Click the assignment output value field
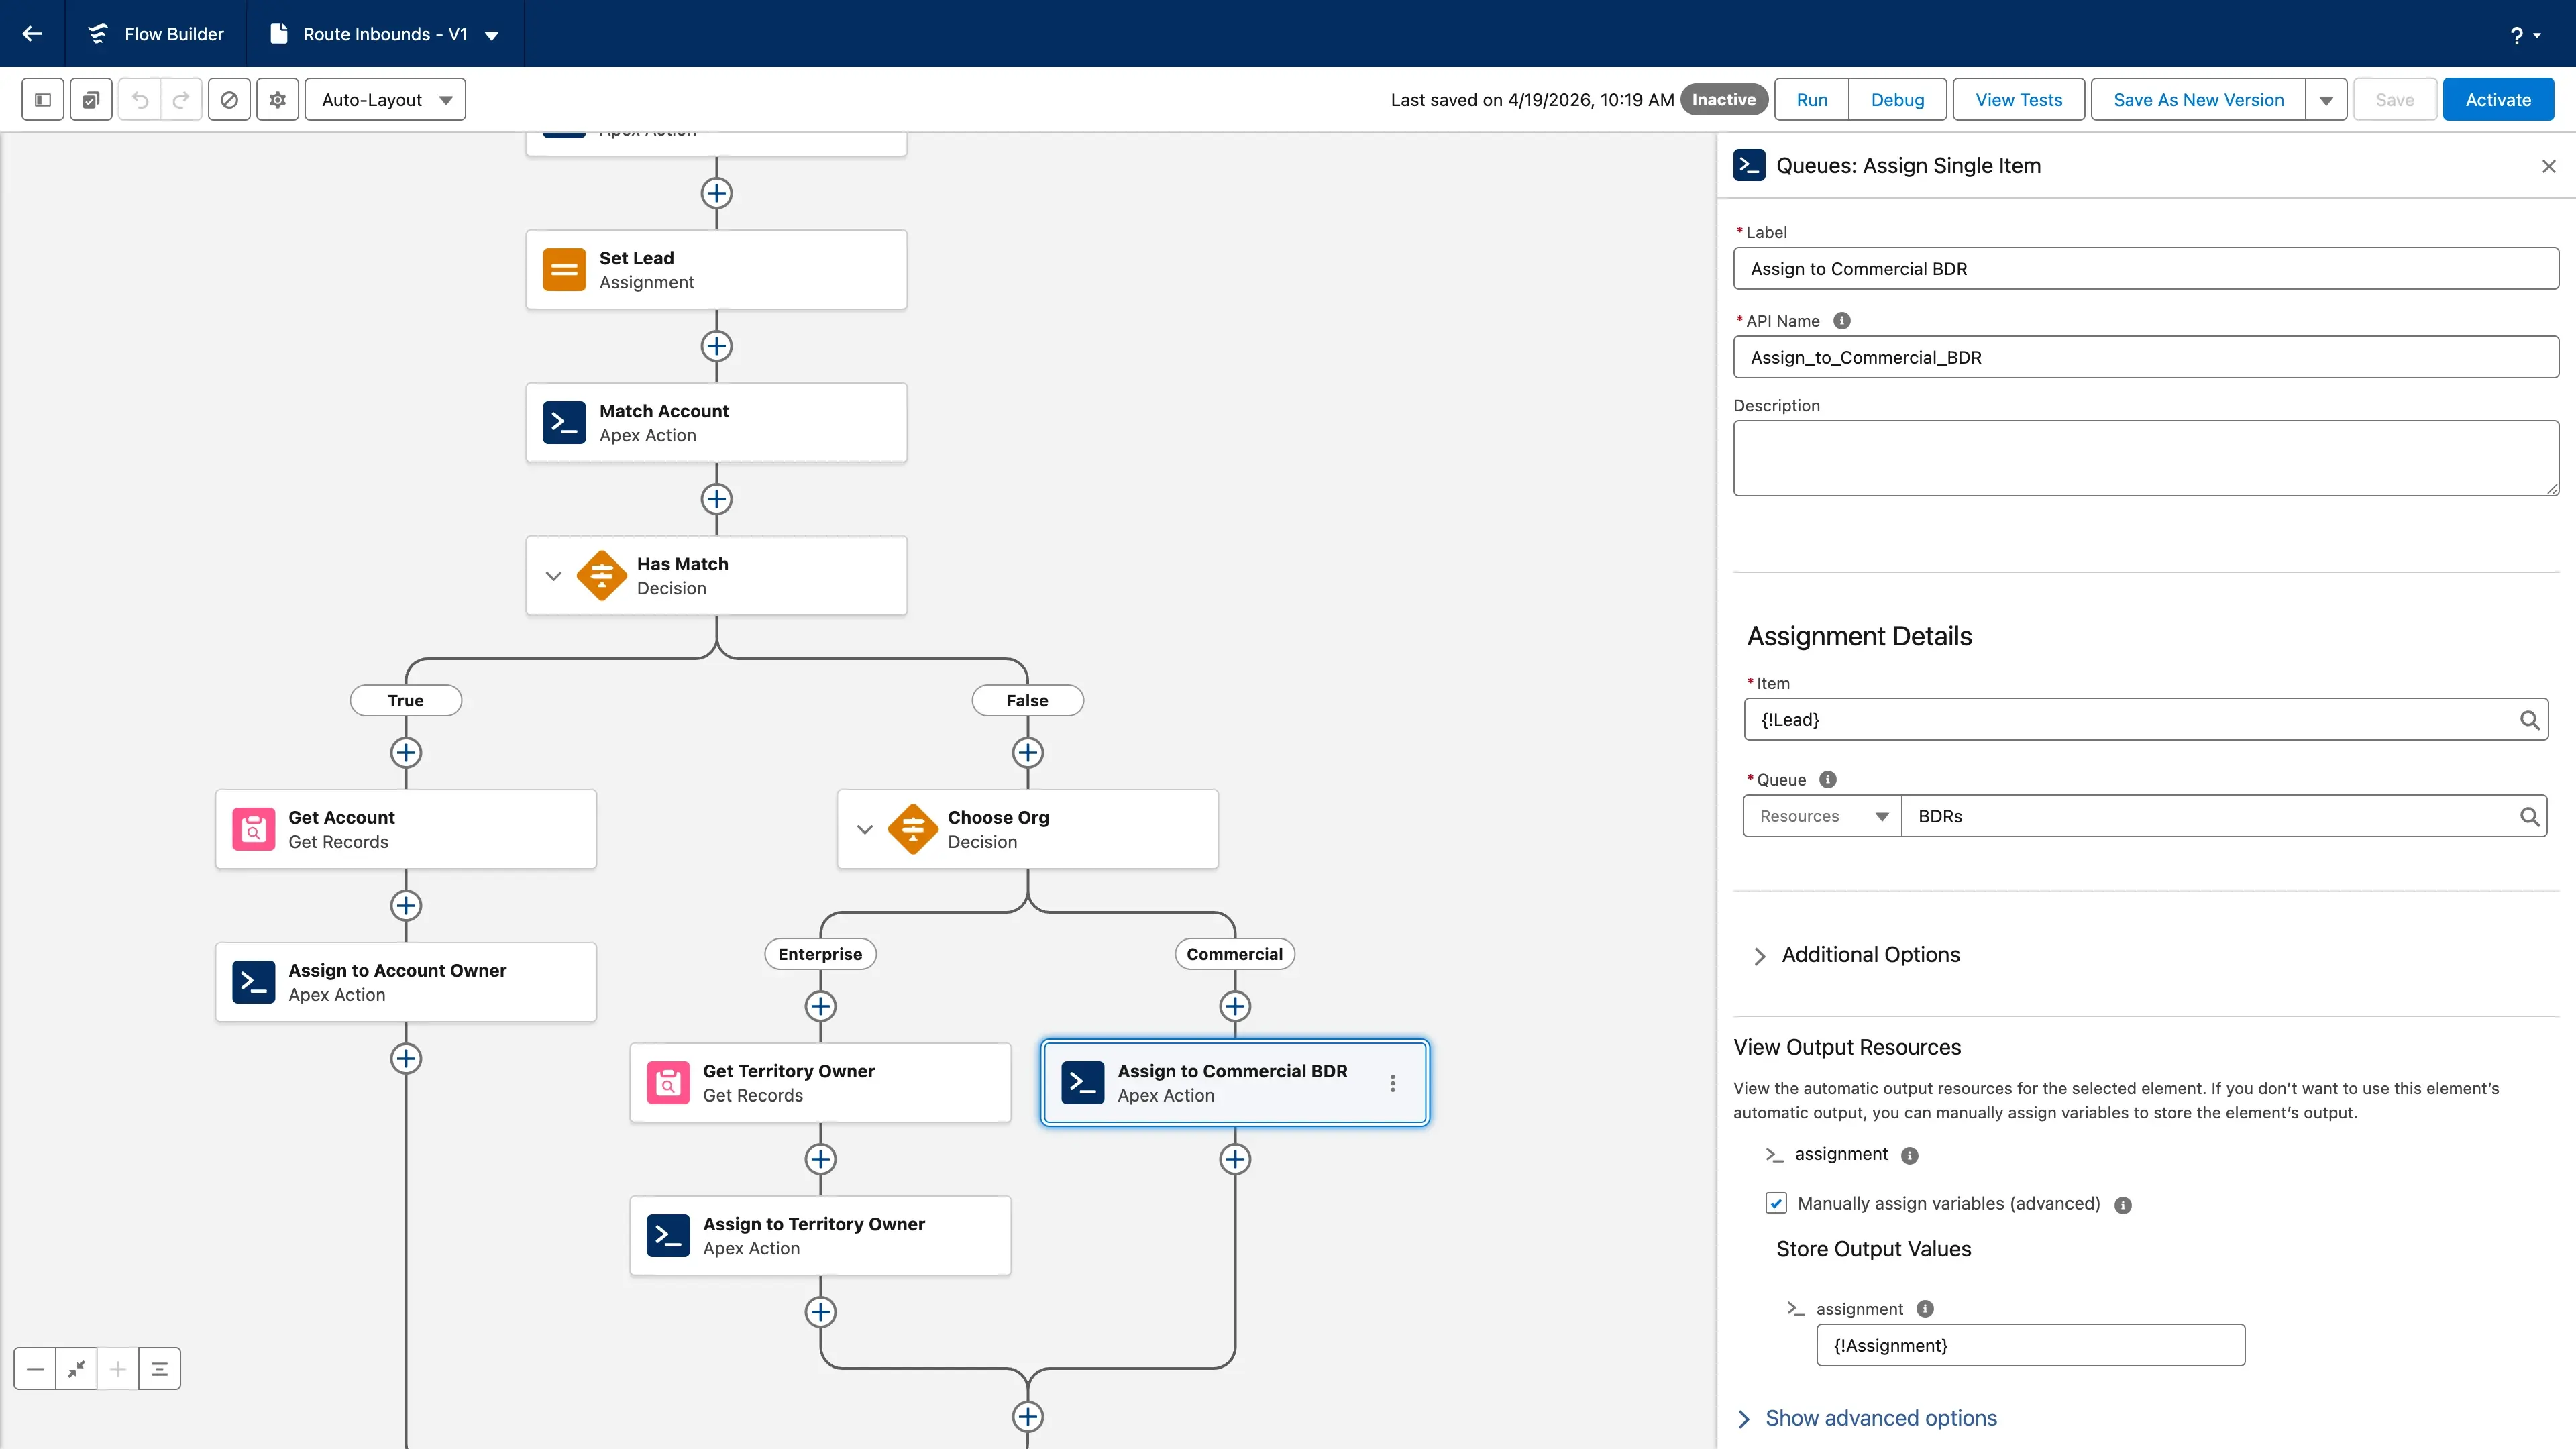The image size is (2576, 1449). pos(2030,1346)
